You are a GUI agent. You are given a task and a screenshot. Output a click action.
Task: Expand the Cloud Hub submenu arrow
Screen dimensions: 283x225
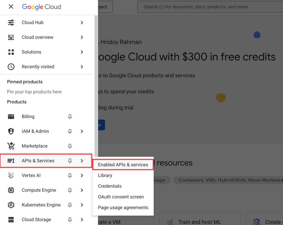(x=82, y=23)
